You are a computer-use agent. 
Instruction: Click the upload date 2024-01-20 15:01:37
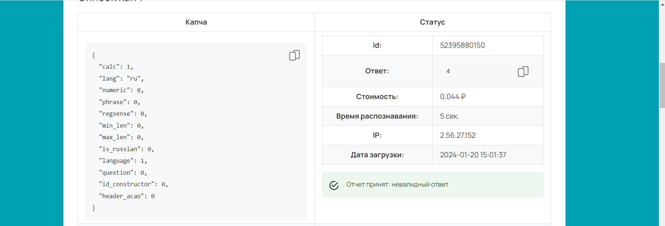(x=473, y=155)
